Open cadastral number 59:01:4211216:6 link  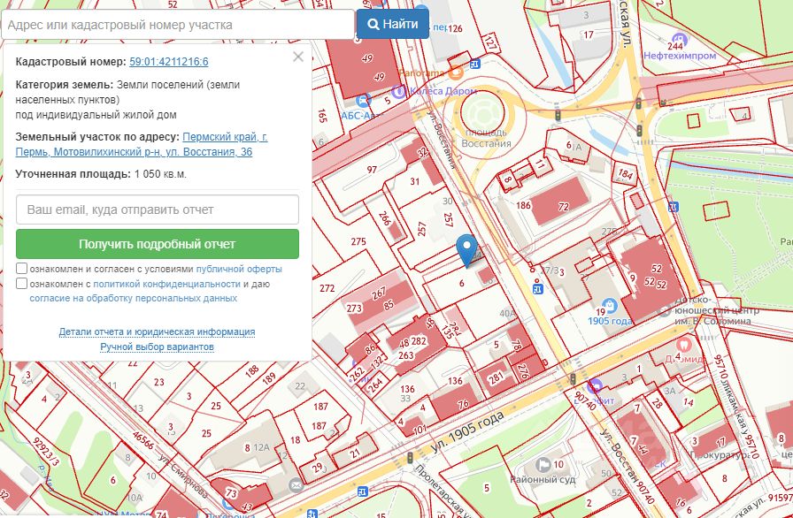[x=169, y=61]
